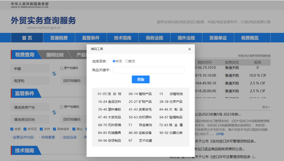Open the 中国 origin country selector

pyautogui.click(x=30, y=68)
